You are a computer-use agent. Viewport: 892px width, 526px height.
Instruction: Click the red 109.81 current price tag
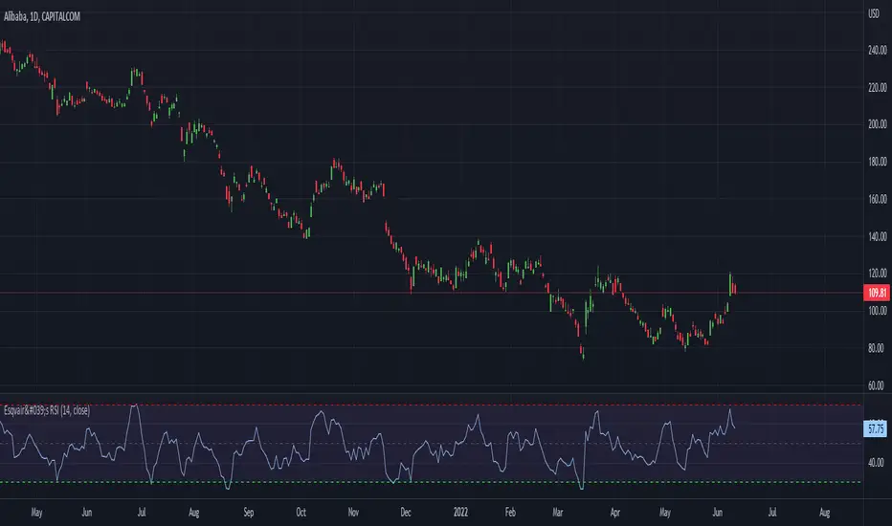tap(878, 293)
